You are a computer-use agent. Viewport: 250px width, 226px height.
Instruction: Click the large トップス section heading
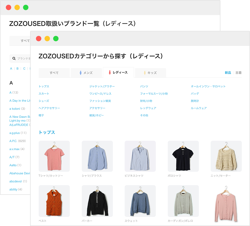[47, 132]
